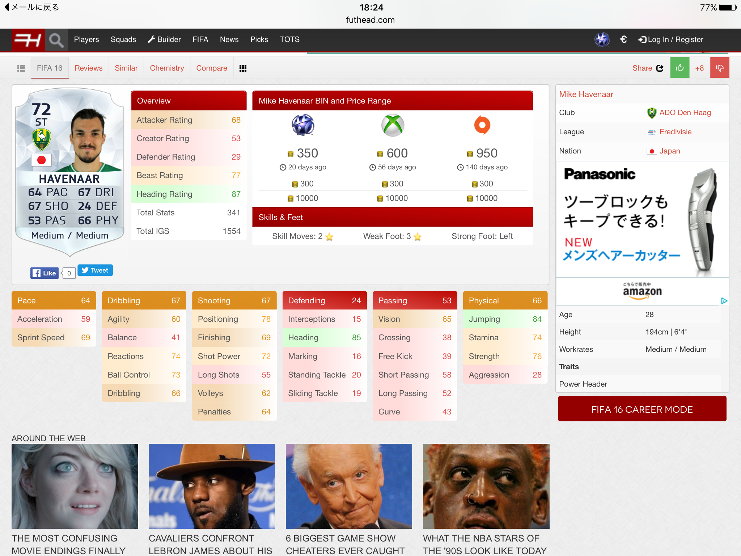Tap the battery indicator in status bar

728,7
